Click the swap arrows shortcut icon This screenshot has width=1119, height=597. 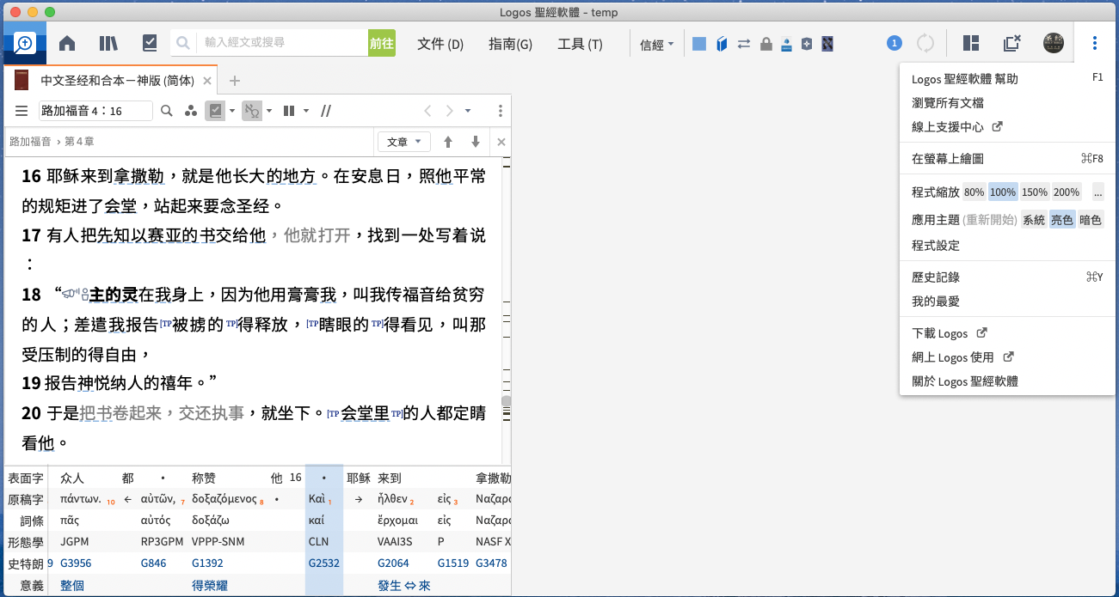point(744,44)
